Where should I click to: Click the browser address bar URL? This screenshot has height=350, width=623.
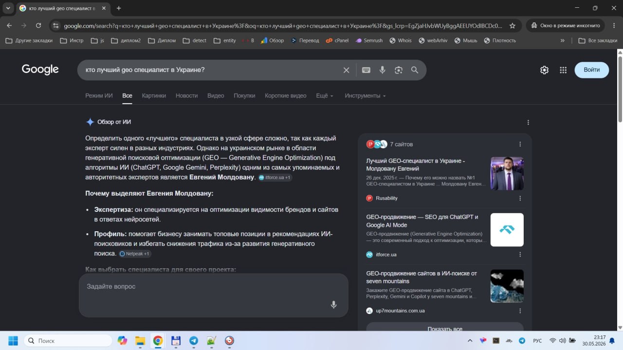(x=282, y=26)
